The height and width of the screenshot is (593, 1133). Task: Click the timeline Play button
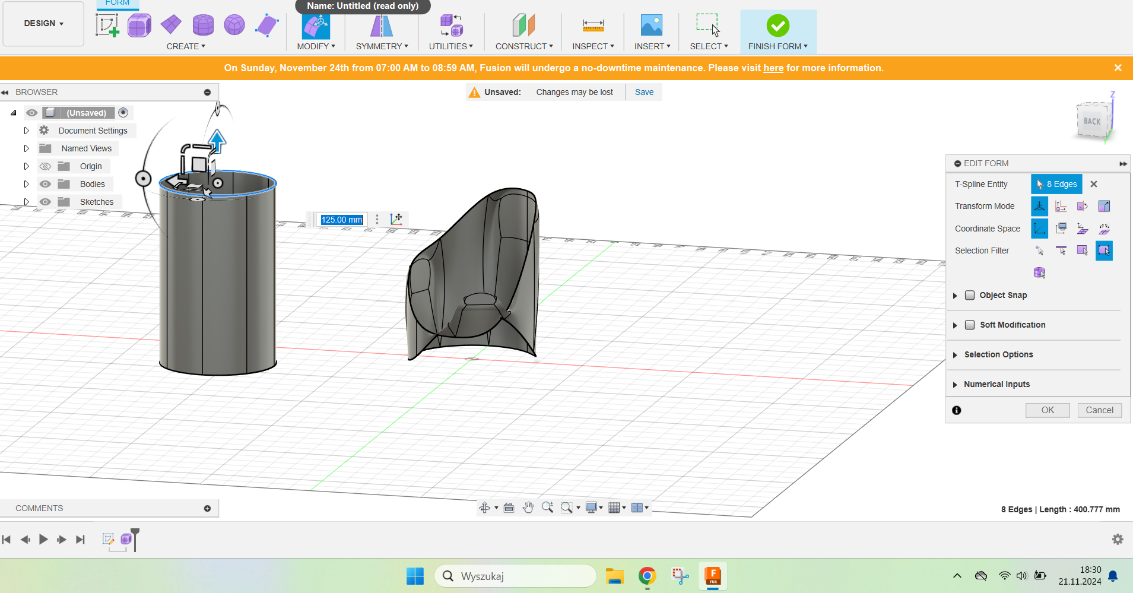point(43,539)
